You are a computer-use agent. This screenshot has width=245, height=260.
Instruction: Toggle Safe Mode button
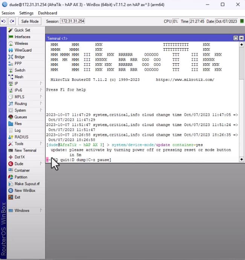click(x=30, y=21)
